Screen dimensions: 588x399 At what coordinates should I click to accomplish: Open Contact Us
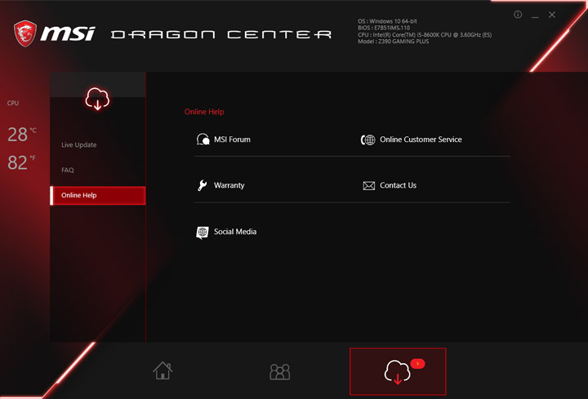point(398,185)
